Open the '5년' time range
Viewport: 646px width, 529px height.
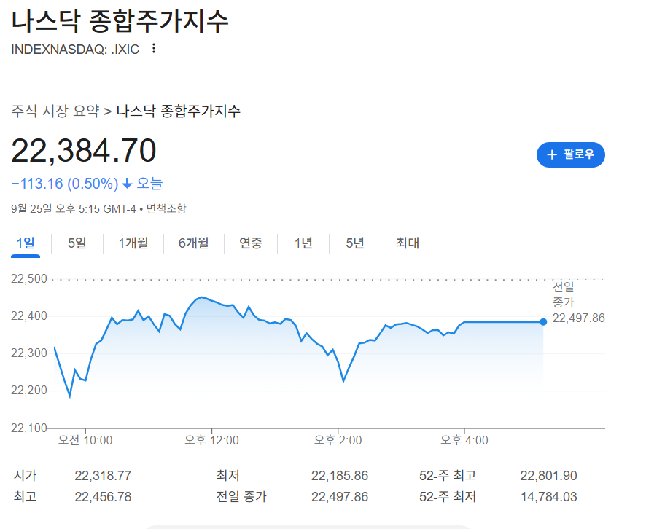pos(354,243)
